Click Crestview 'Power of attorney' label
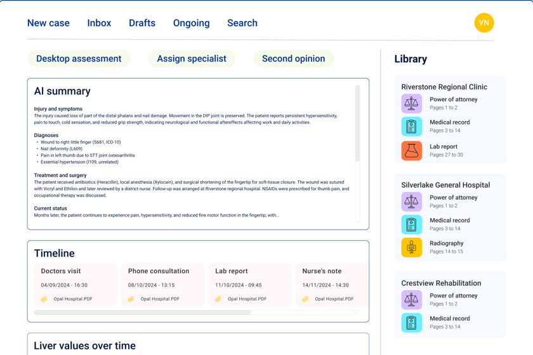The image size is (533, 355). pos(454,295)
